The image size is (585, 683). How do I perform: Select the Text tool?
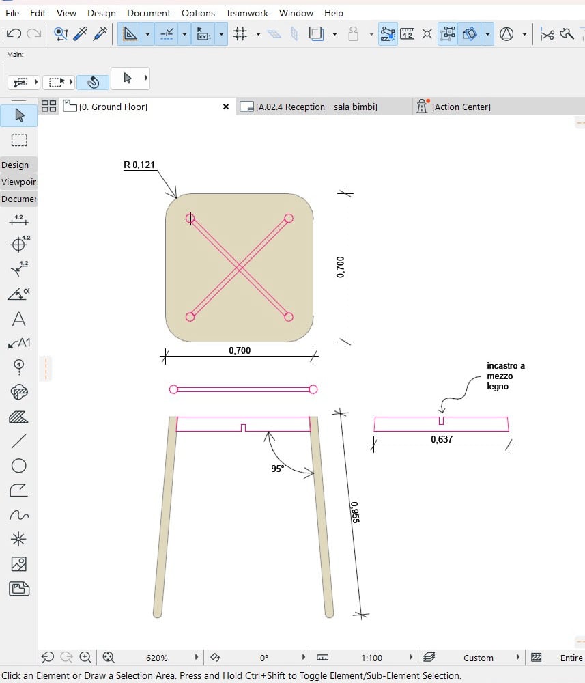pos(18,319)
